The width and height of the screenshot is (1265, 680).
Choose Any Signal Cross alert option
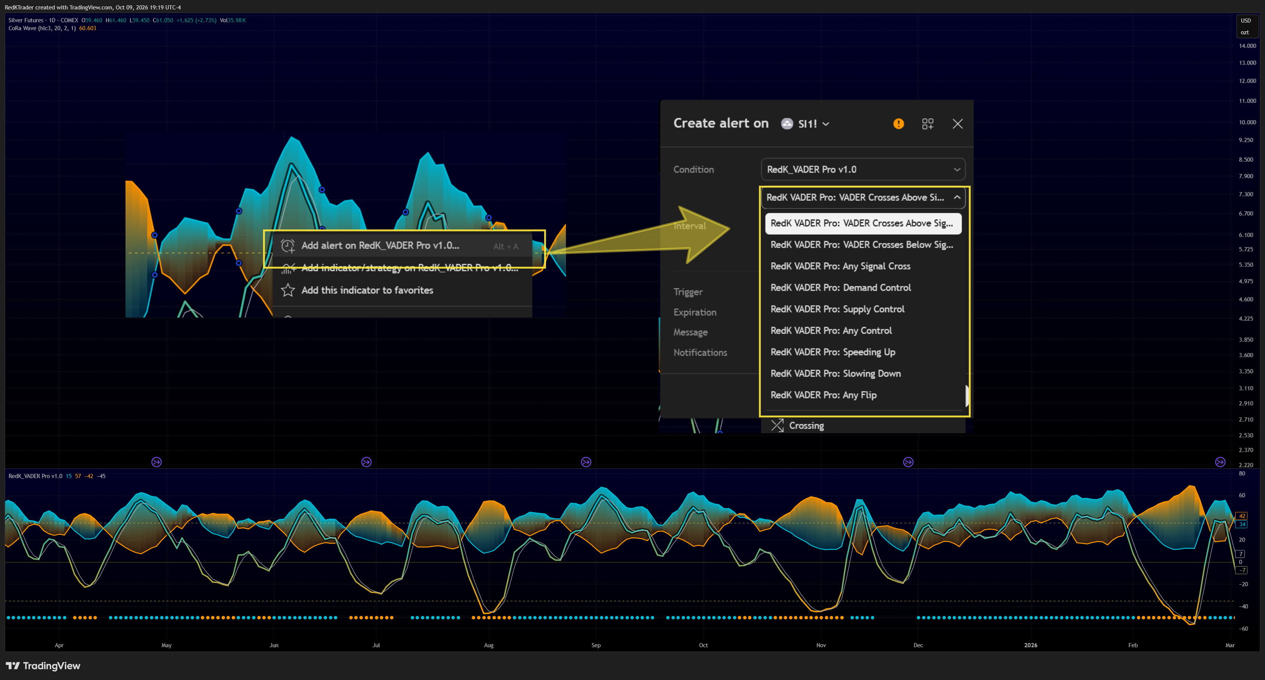(x=863, y=266)
